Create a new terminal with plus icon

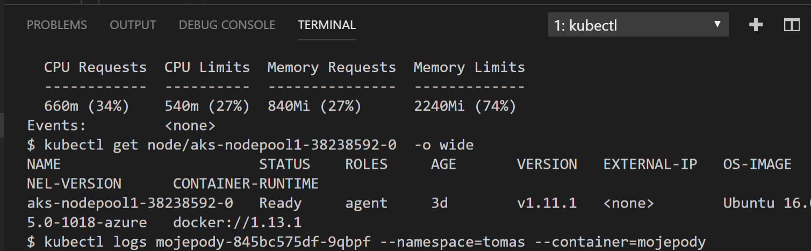(756, 25)
